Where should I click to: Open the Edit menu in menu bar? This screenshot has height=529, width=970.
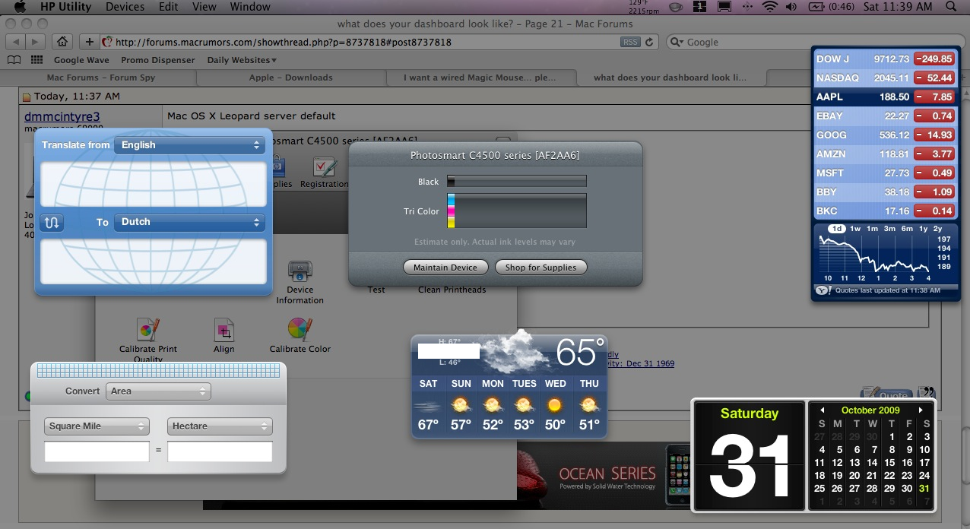click(x=169, y=7)
